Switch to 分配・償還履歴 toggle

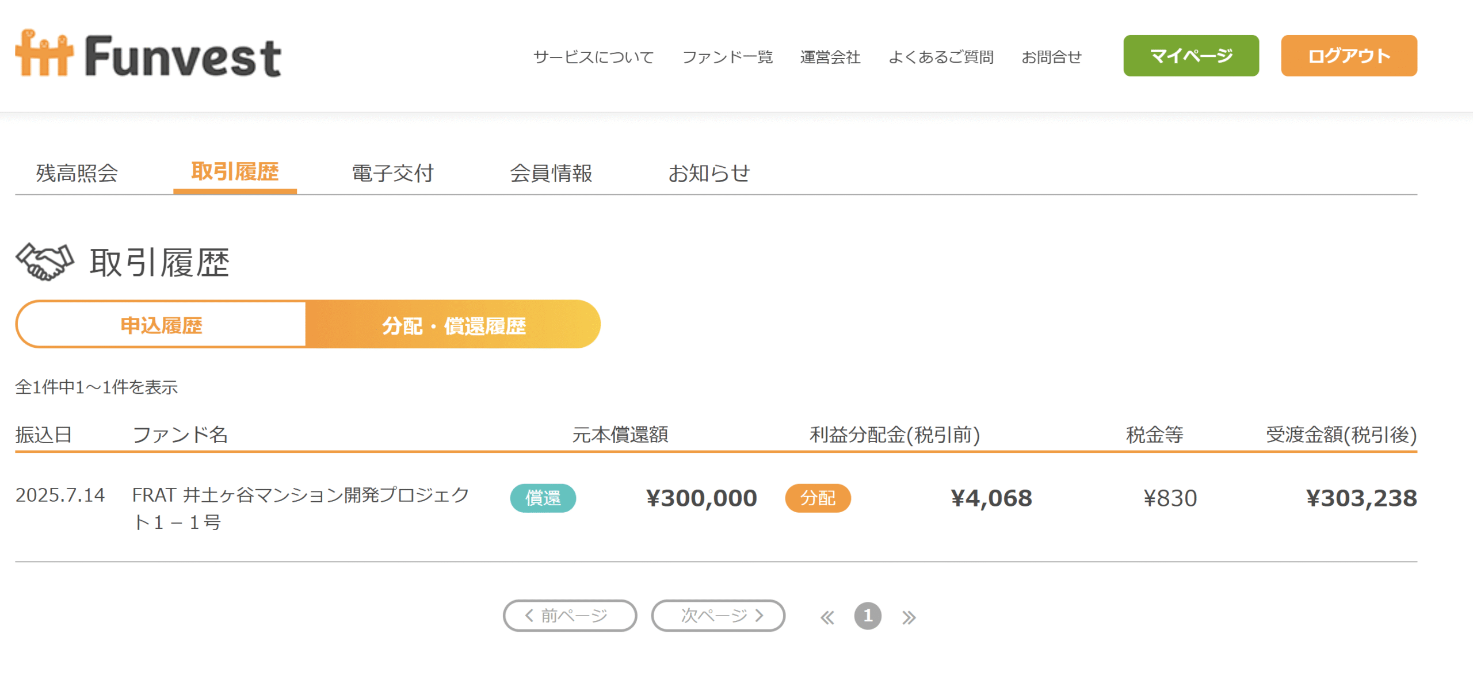[453, 324]
